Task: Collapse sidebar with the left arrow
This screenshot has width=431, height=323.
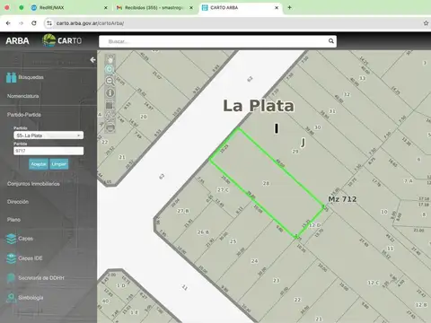Action: 92,60
